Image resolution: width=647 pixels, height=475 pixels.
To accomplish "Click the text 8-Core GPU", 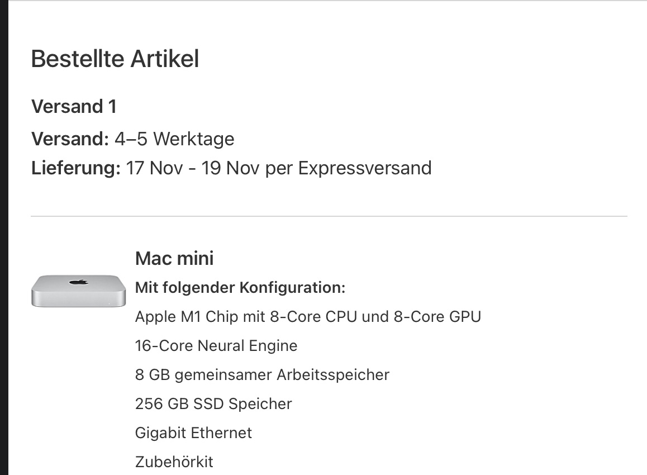I will click(x=437, y=316).
